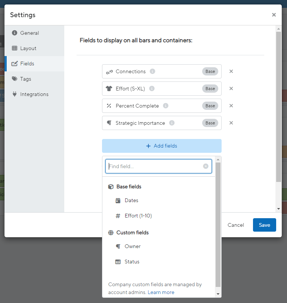287x303 pixels.
Task: Open the Learn more link
Action: point(161,293)
